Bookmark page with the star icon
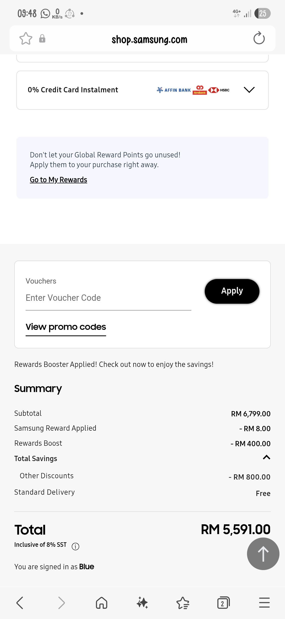 (26, 39)
